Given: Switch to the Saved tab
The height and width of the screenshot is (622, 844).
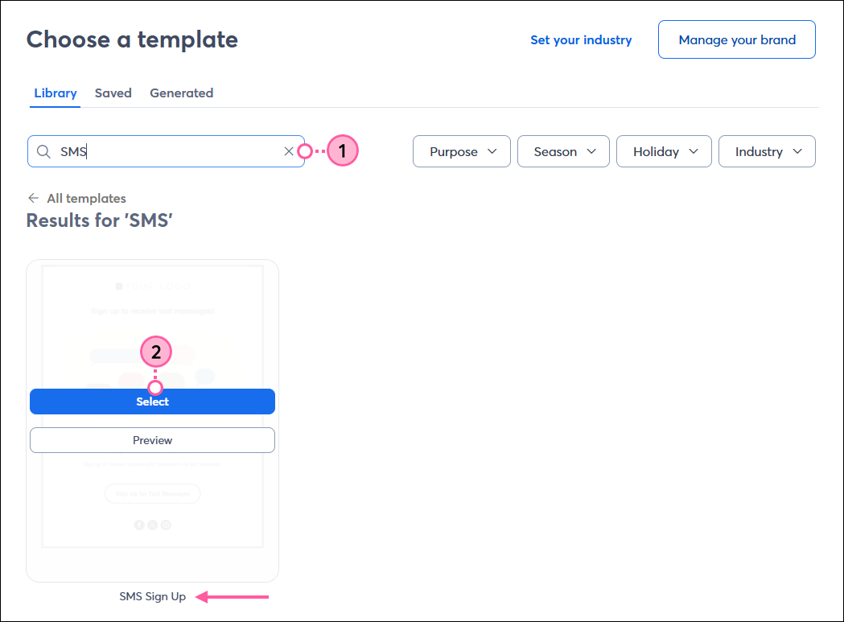Looking at the screenshot, I should point(113,93).
